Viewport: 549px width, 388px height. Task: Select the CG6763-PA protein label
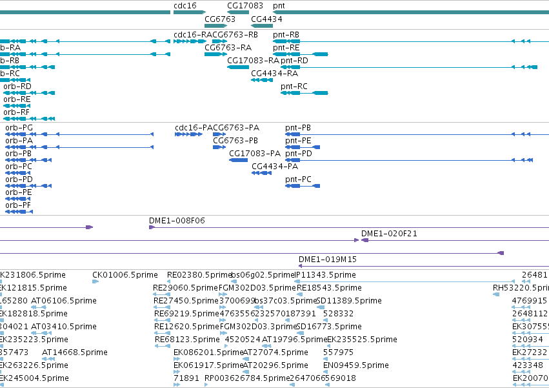pos(236,128)
